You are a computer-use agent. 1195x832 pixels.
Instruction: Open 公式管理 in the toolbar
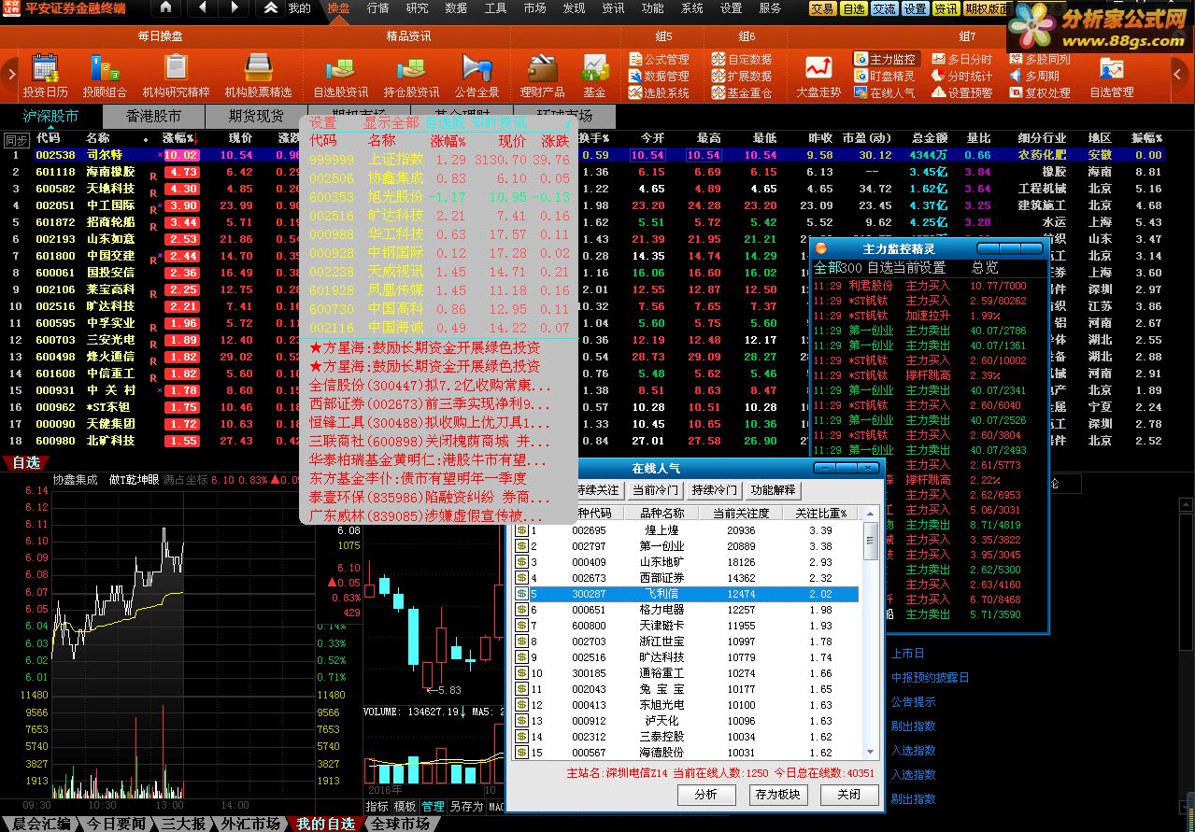coord(660,60)
